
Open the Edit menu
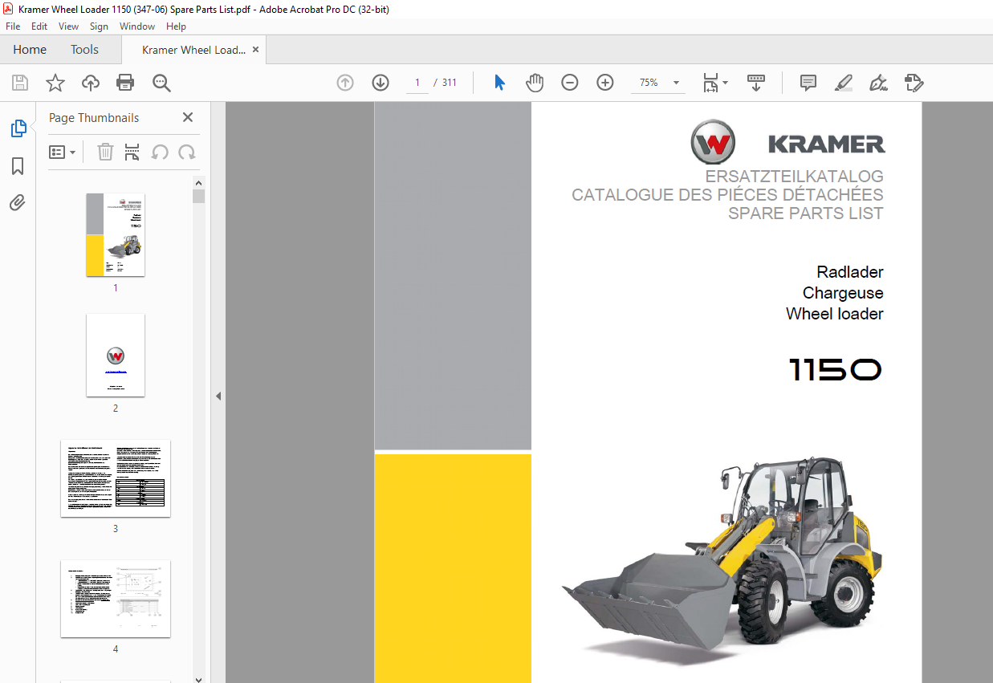(x=39, y=26)
